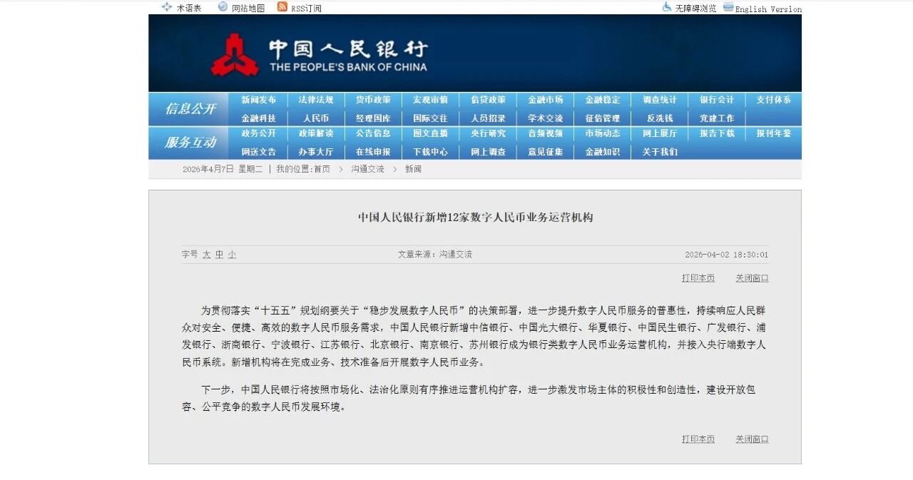Open the 信息公开 section header

[190, 109]
